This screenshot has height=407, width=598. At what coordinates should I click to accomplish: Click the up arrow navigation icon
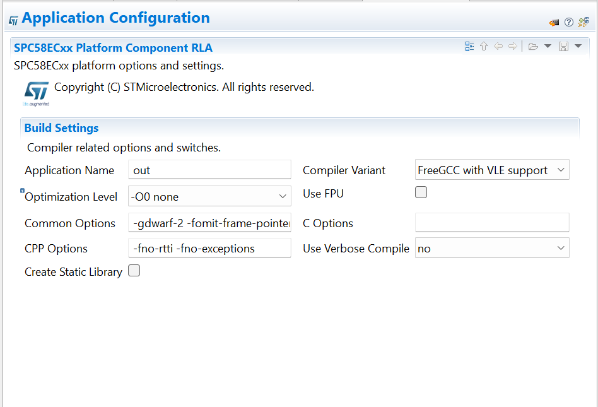[484, 46]
